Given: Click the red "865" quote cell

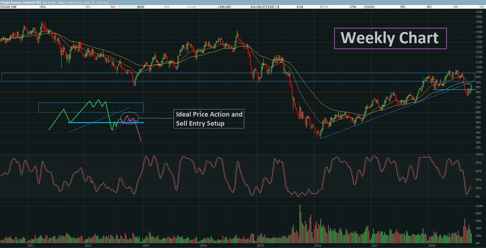Looking at the screenshot, I should coord(113,7).
